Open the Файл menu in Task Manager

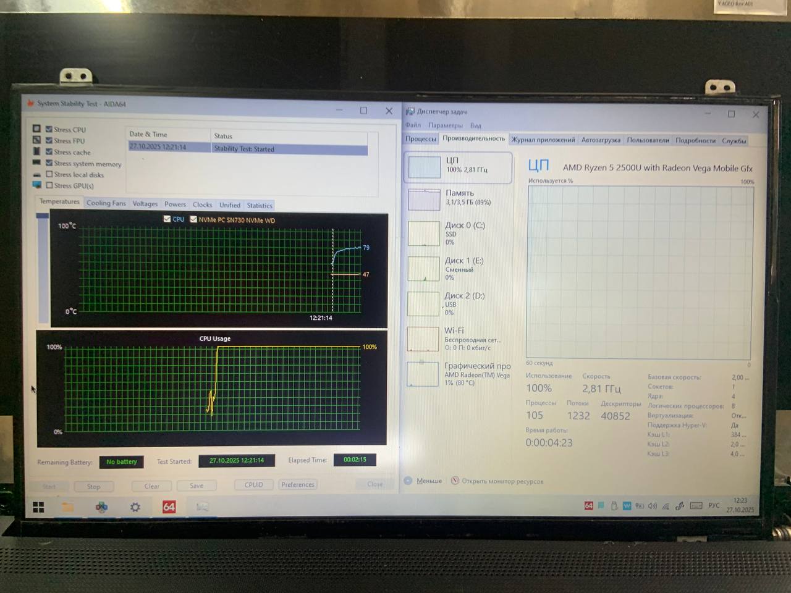413,125
